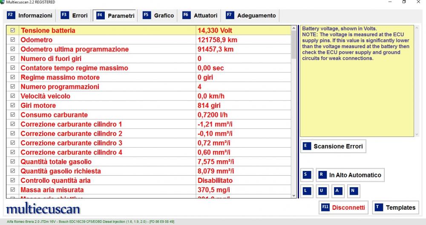
Task: Click the battery voltage description text
Action: pos(356,43)
